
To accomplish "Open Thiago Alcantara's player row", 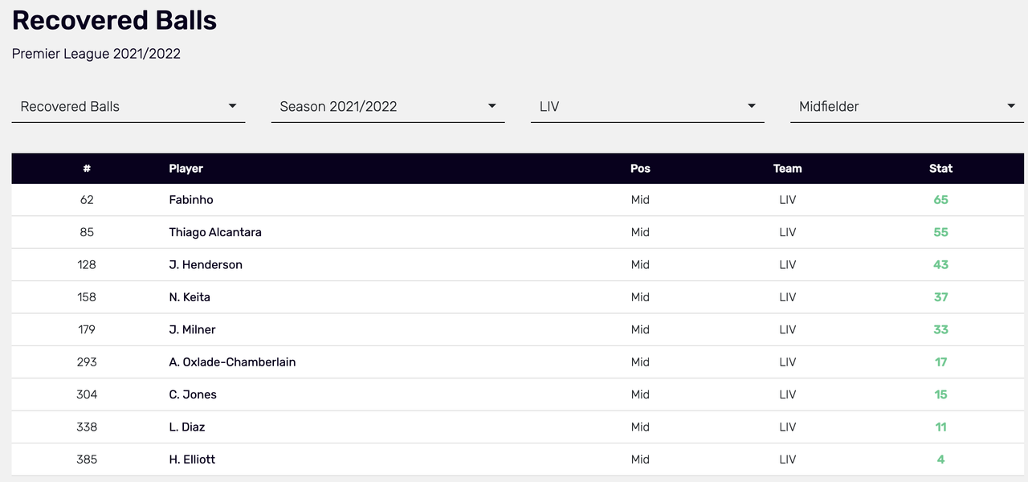I will [x=518, y=232].
